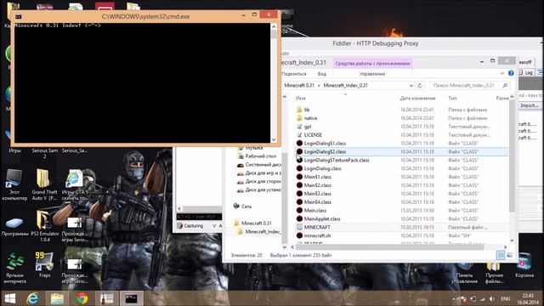This screenshot has height=306, width=544.
Task: Open Прочие файлы desktop folder
Action: point(495,273)
